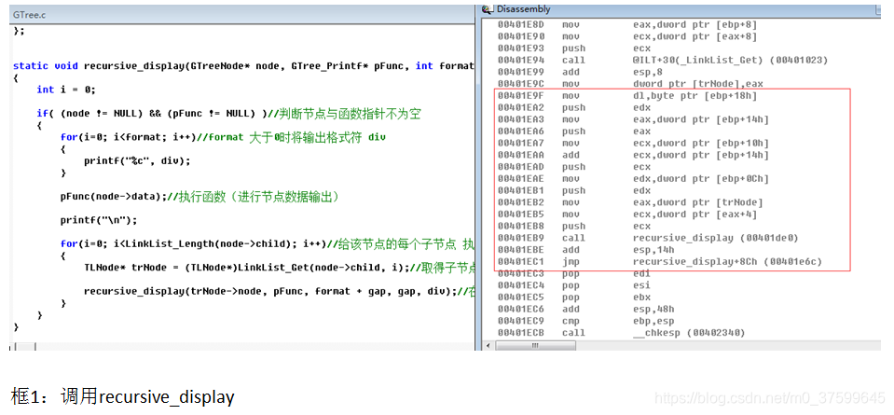
Task: Click the static void recursive_display function signature
Action: [243, 66]
